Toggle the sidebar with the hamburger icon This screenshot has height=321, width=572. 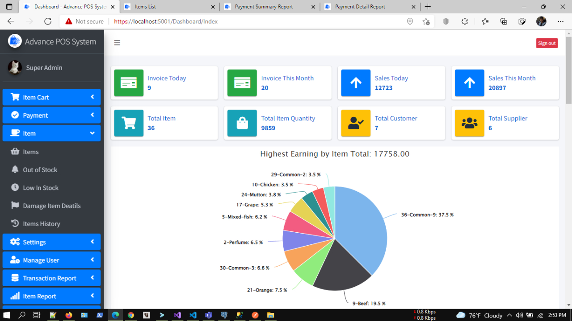pyautogui.click(x=117, y=43)
